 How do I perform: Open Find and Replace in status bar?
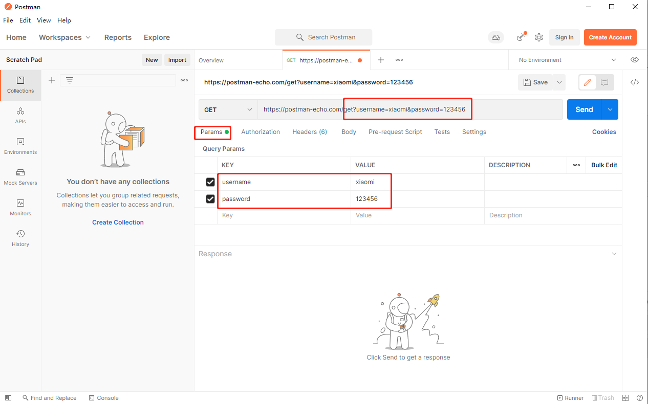click(x=50, y=398)
